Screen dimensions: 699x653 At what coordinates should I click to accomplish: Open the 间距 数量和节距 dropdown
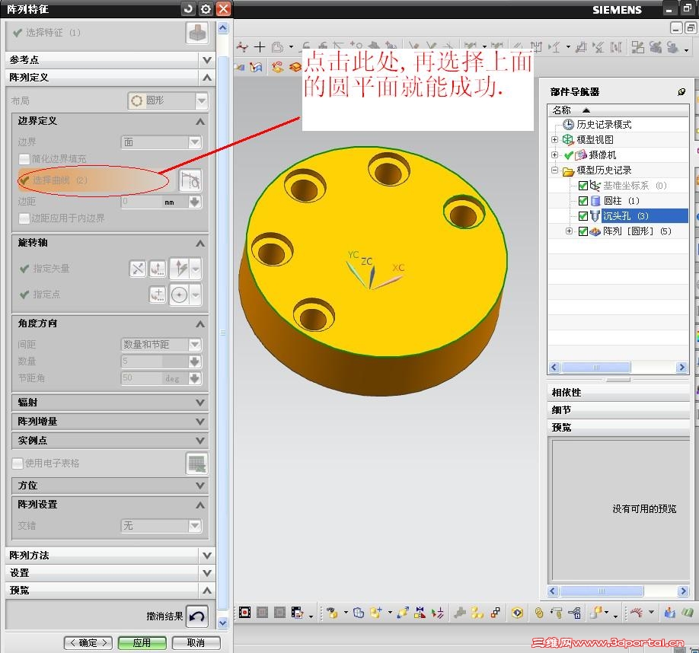tap(161, 345)
